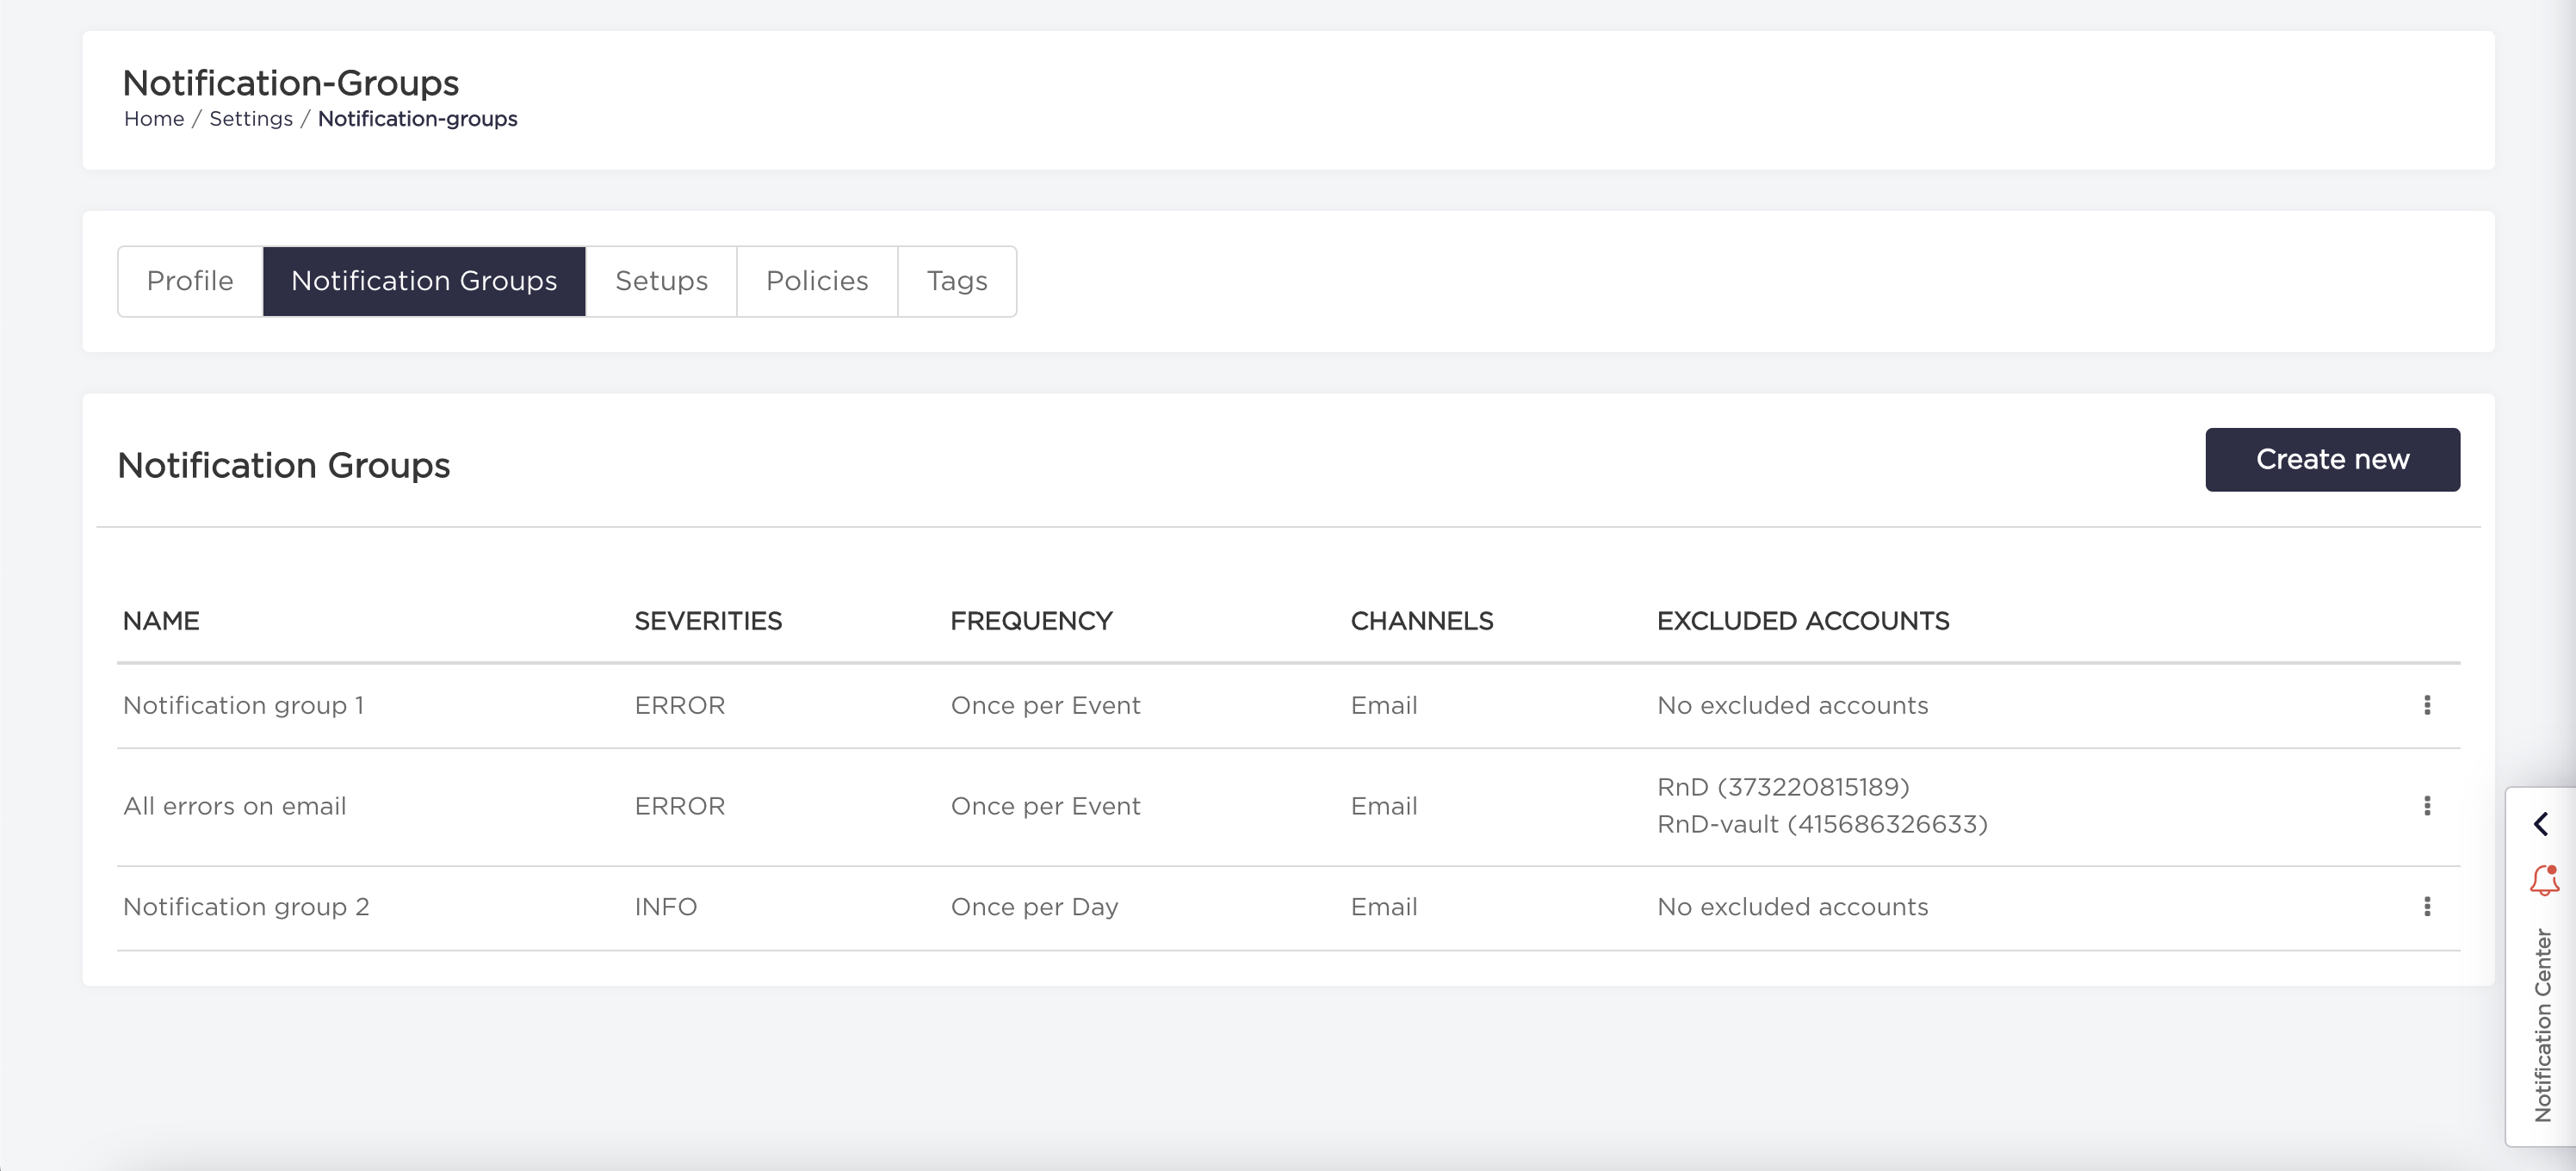Click the NAME column header
The height and width of the screenshot is (1171, 2576).
pyautogui.click(x=161, y=620)
